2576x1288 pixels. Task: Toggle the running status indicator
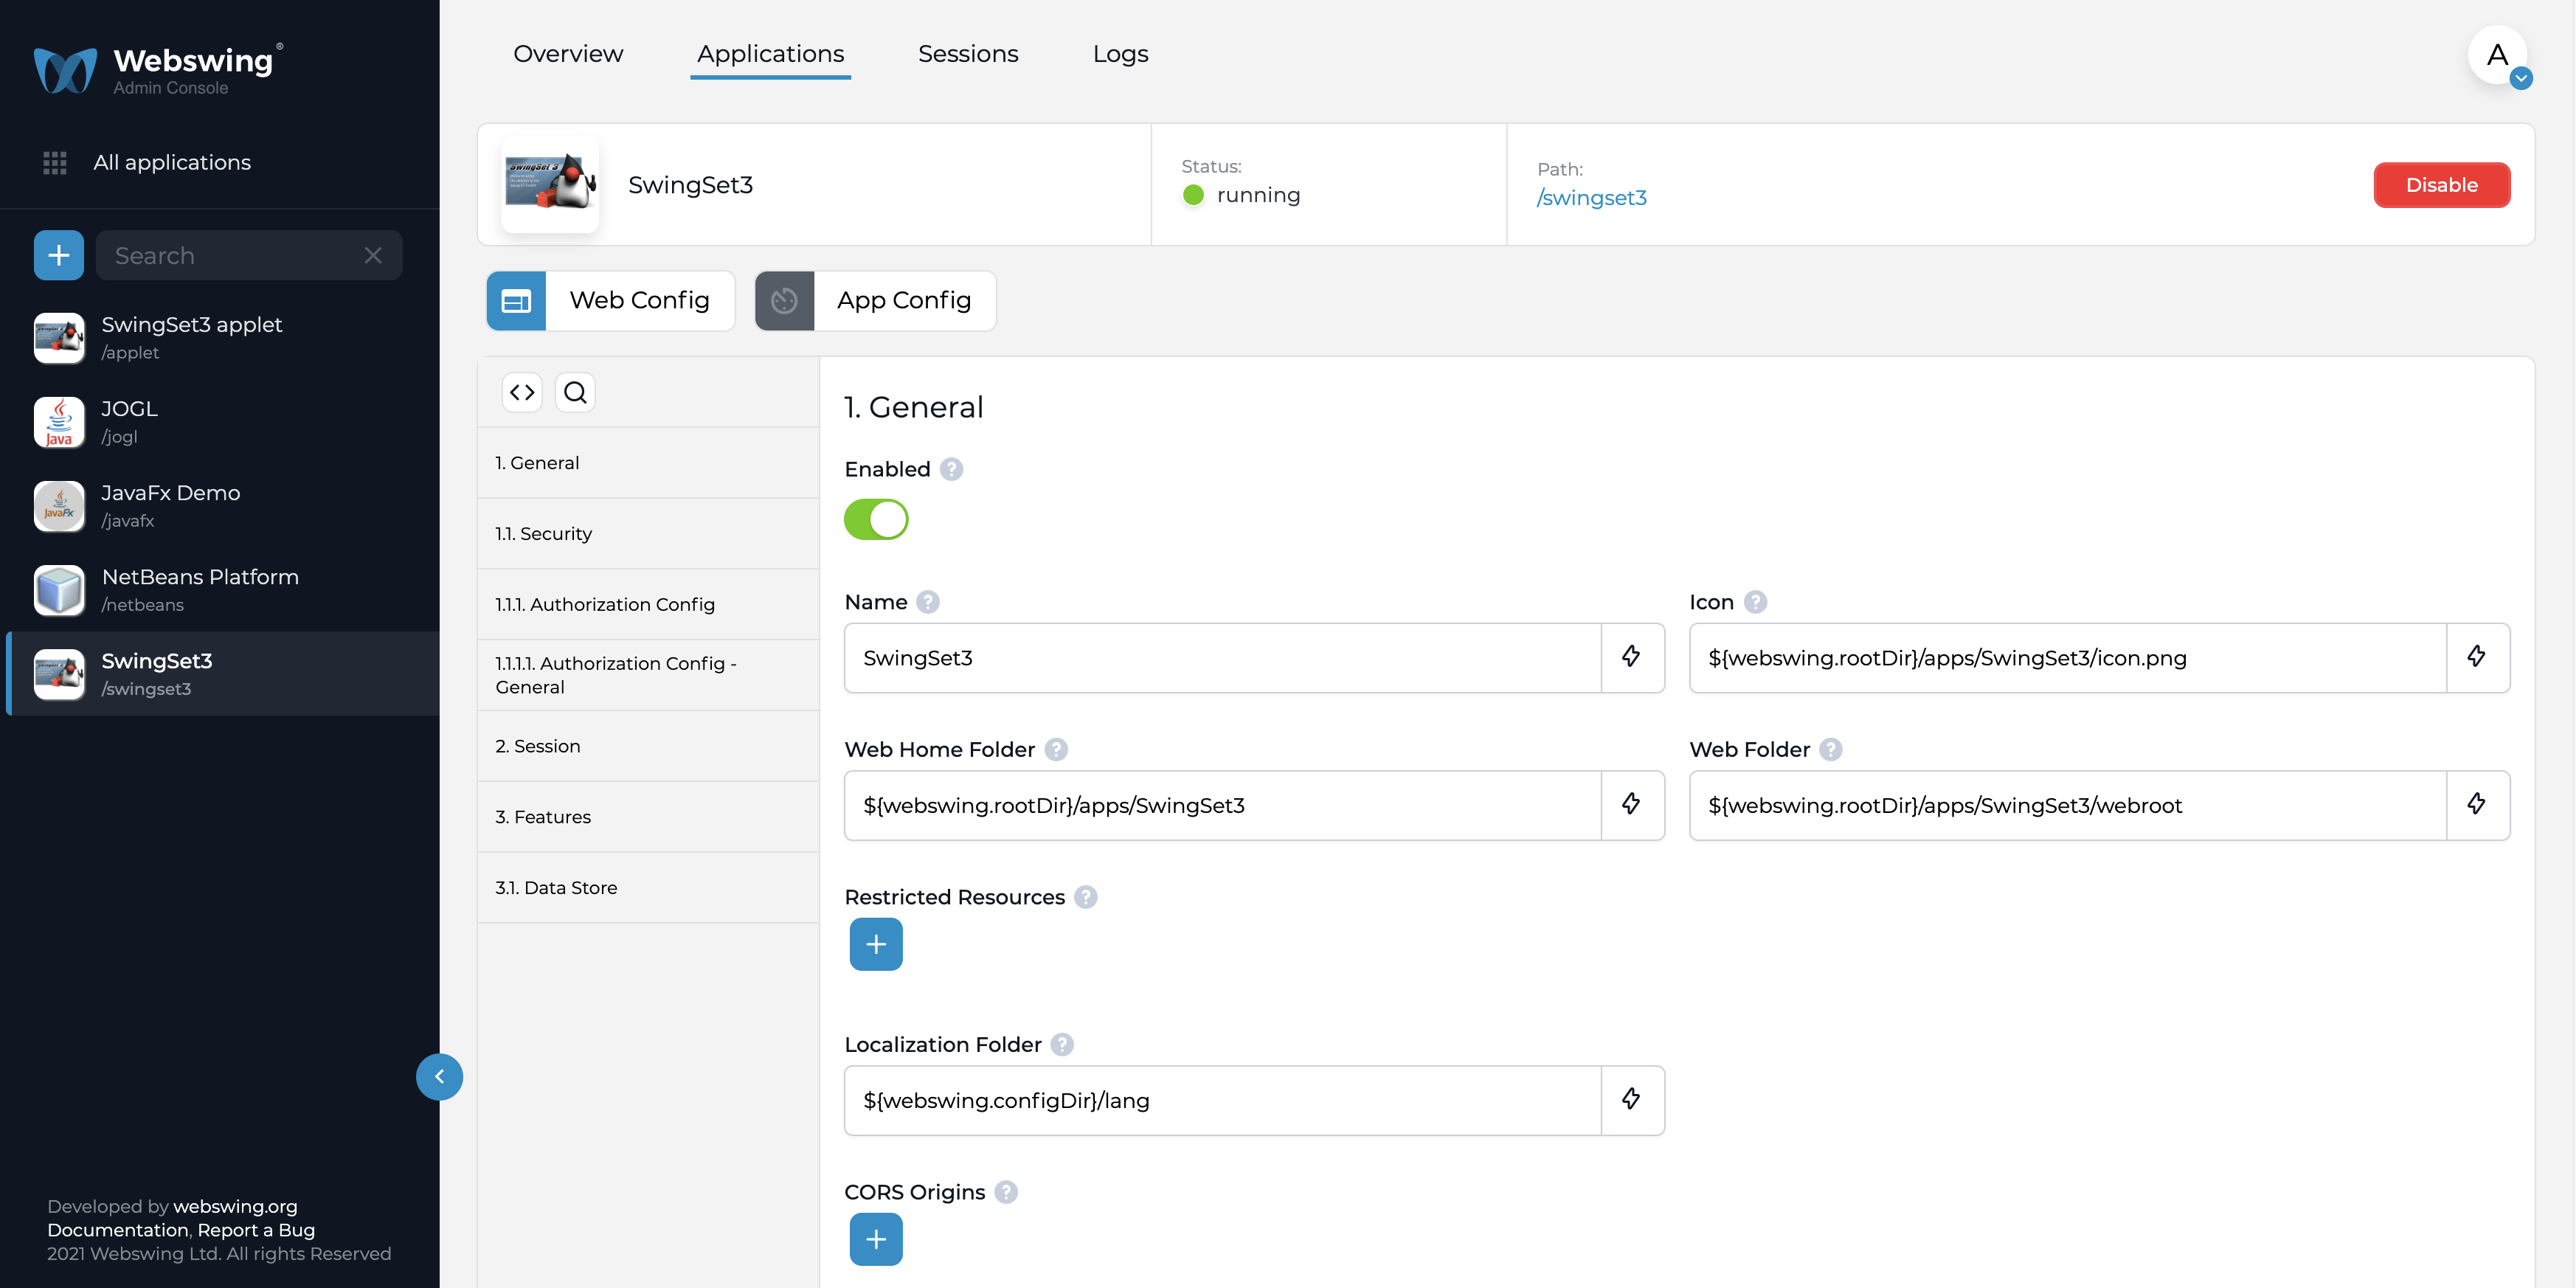pos(1193,195)
